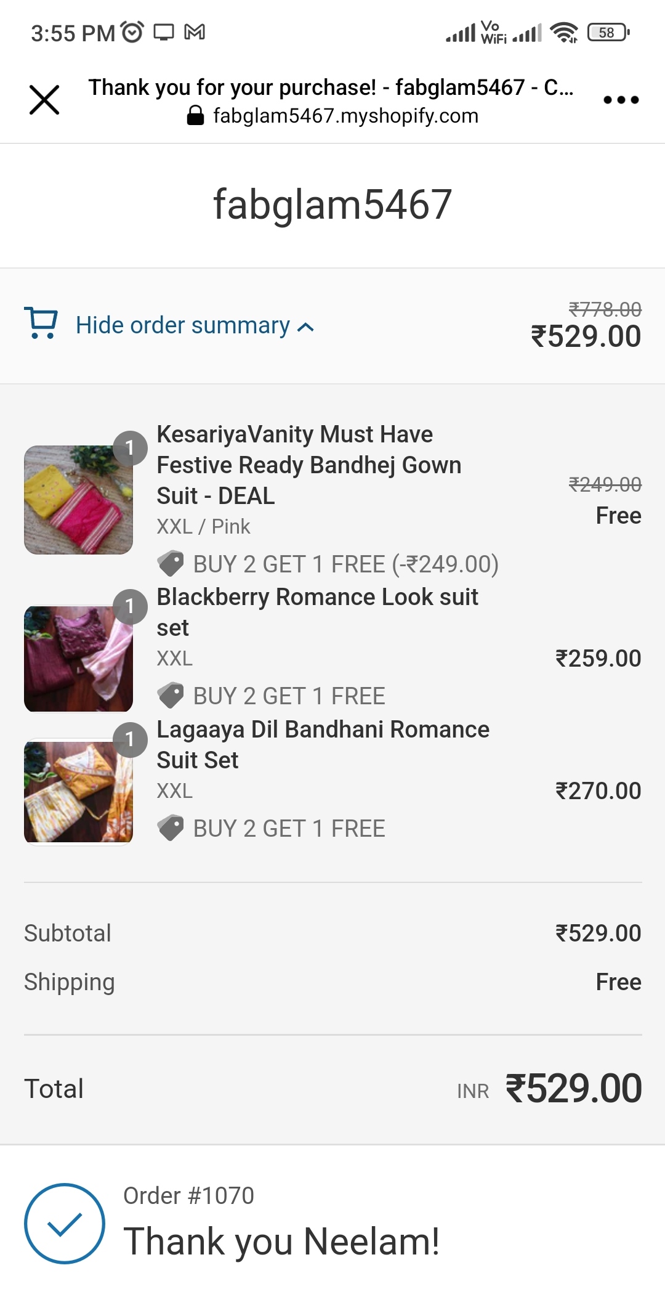
Task: Open the Lagaaya Dil Bandhani thumbnail
Action: point(78,792)
